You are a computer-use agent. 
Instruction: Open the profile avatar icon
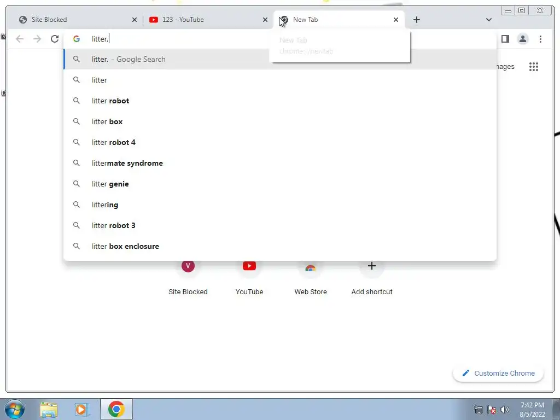[x=522, y=39]
